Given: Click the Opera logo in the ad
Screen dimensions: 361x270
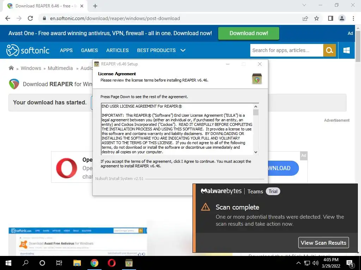Looking at the screenshot, I should click(67, 168).
